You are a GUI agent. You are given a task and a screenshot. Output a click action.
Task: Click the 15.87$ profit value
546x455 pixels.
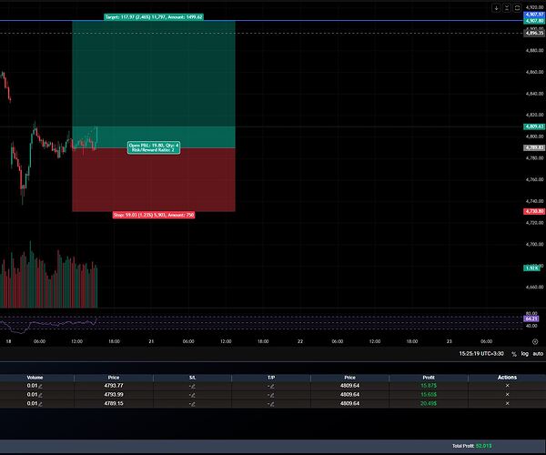tap(429, 386)
